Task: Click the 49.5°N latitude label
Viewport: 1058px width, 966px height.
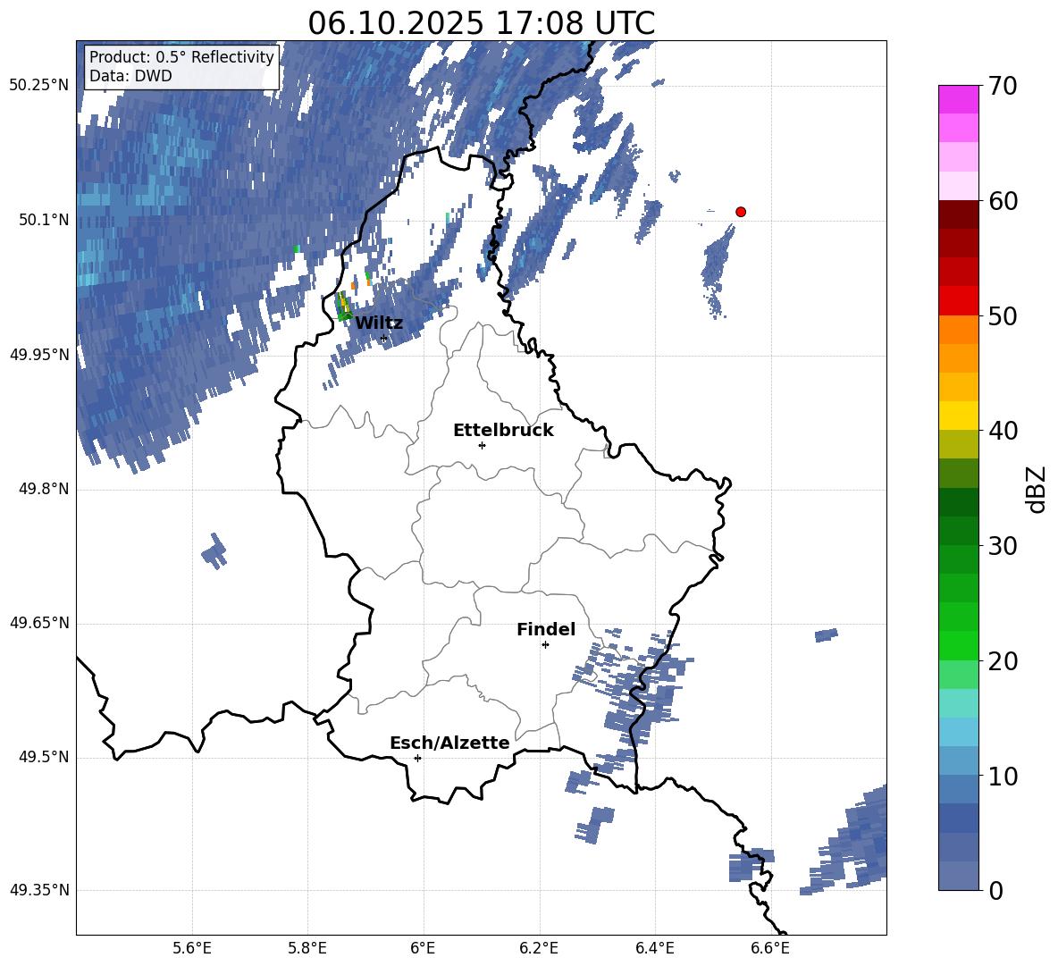Action: [x=44, y=758]
